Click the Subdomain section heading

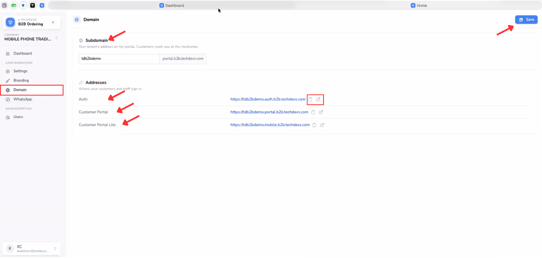coord(97,41)
